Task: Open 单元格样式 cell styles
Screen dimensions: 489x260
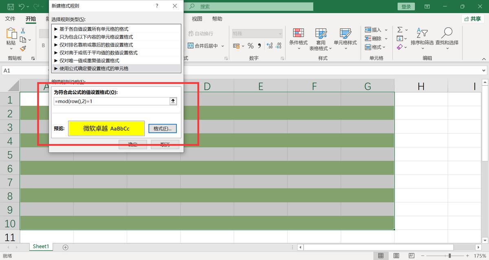Action: click(345, 40)
